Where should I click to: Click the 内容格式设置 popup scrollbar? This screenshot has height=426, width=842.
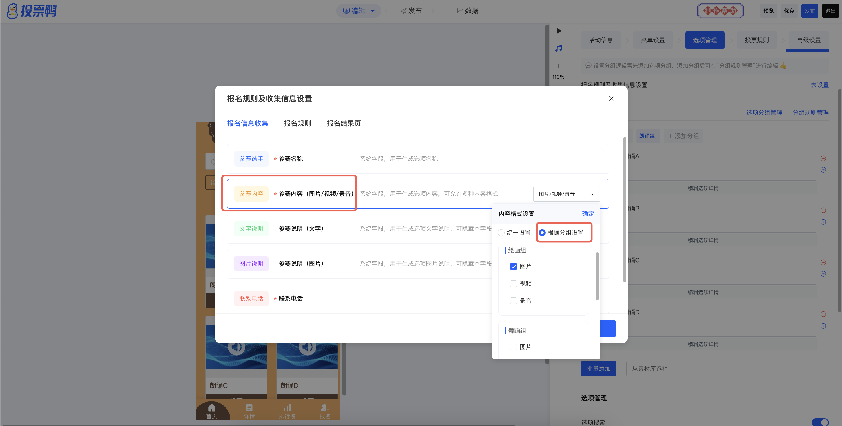coord(597,276)
